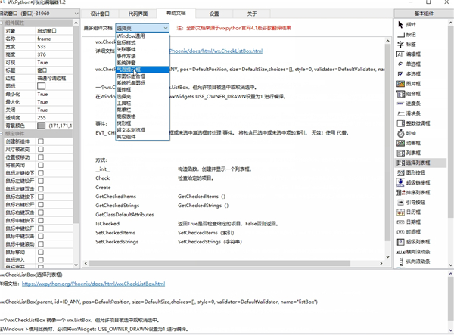The height and width of the screenshot is (335, 454).
Task: Select the 指针 pointer tool
Action: click(407, 25)
